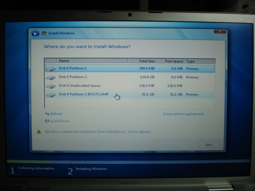This screenshot has width=255, height=191.
Task: Go back using the blue arrow button
Action: tap(35, 34)
